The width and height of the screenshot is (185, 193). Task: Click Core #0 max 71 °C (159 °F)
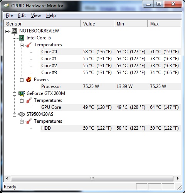pos(165,52)
